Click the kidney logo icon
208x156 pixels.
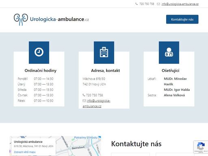(21, 19)
